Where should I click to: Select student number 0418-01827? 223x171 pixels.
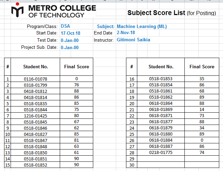[36, 134]
